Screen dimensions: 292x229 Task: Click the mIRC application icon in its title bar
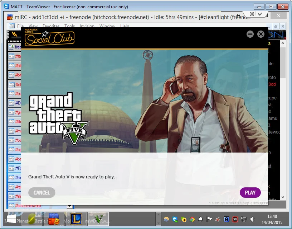[x=10, y=17]
